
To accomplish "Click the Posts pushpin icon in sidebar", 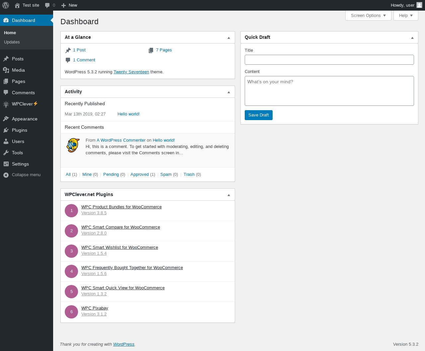I will 6,59.
